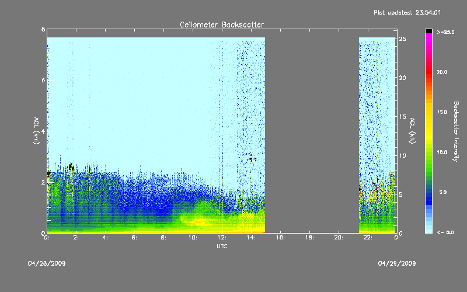The width and height of the screenshot is (467, 292).
Task: Click the "Plot updated: 23:54:01" timestamp
Action: (x=407, y=12)
